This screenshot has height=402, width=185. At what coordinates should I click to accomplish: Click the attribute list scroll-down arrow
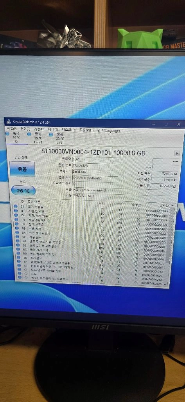pyautogui.click(x=165, y=284)
